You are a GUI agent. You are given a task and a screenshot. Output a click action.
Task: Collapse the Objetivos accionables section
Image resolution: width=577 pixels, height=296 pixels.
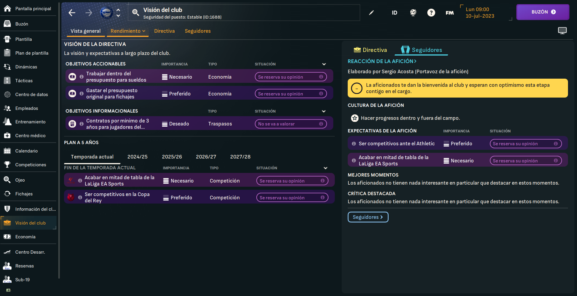coord(324,64)
